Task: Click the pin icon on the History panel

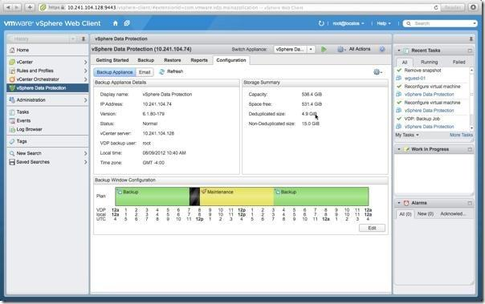Action: click(x=84, y=39)
